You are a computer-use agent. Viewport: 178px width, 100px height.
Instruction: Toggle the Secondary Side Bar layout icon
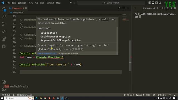tap(156, 3)
